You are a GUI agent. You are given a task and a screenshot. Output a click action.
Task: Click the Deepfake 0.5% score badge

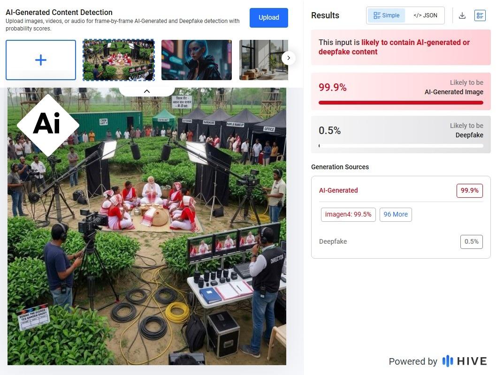[x=472, y=242]
